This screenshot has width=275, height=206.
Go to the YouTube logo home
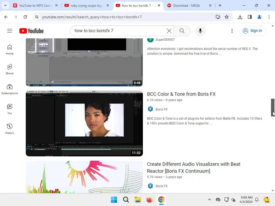click(x=31, y=31)
